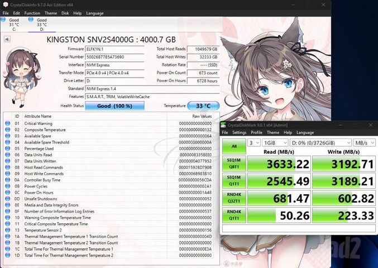Click status icon for Media and Data Integrity Errors

(7, 205)
